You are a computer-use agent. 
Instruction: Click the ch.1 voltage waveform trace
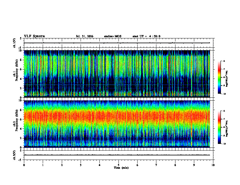(x=117, y=43)
